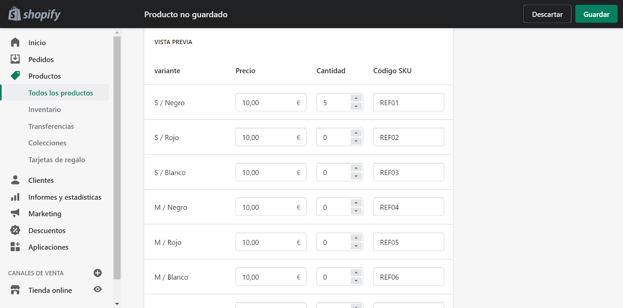View Tienda online with eye icon
623x308 pixels.
point(98,289)
